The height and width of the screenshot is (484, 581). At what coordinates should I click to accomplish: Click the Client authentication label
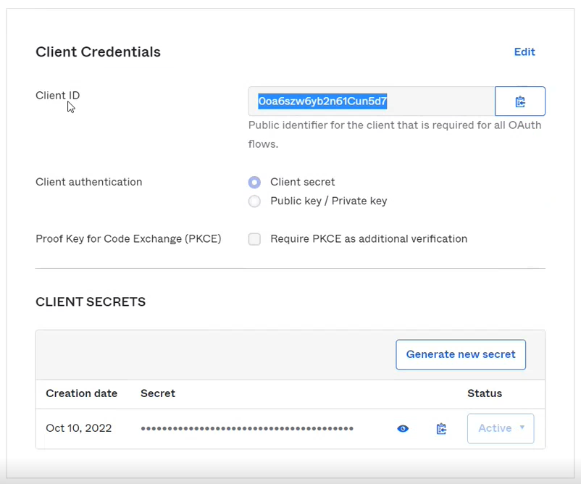(x=88, y=182)
